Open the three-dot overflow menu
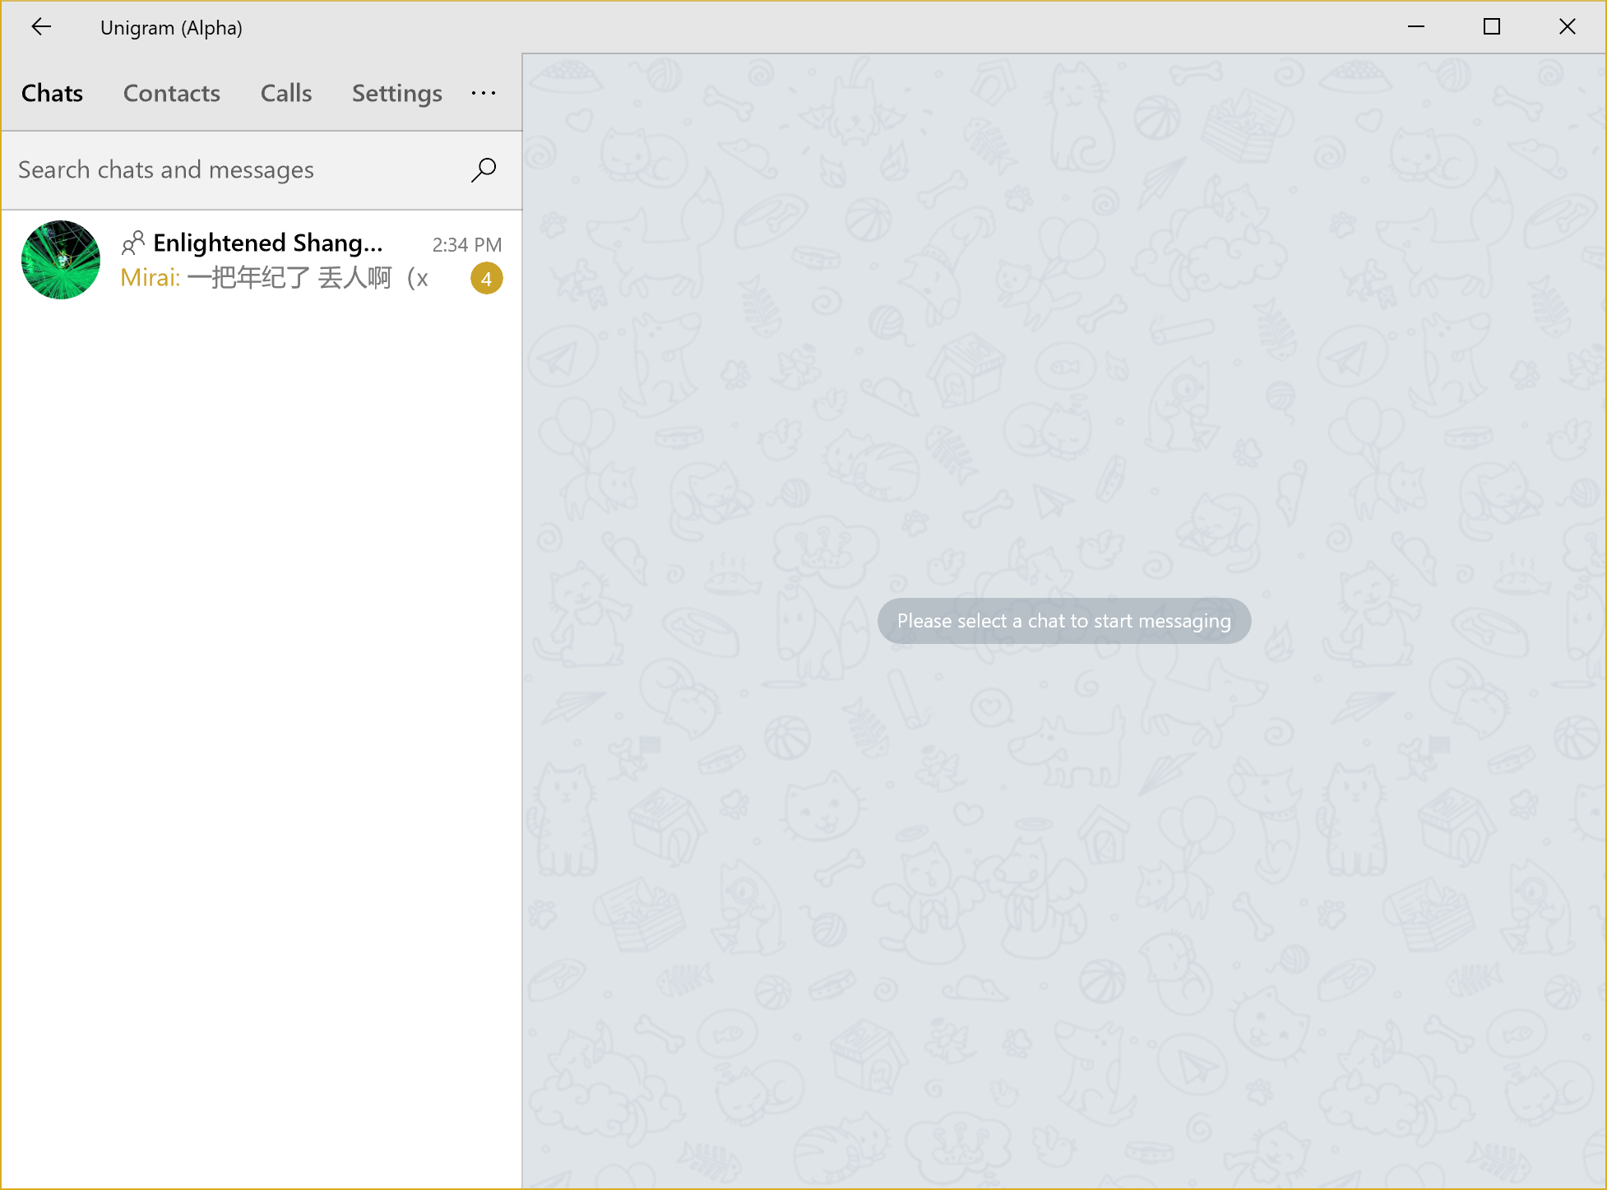This screenshot has height=1190, width=1607. (x=483, y=93)
